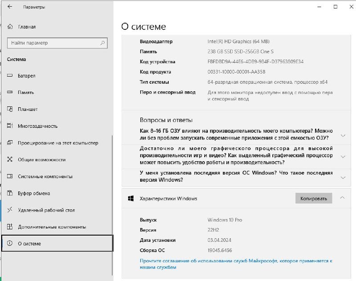Click the Дополнительные компоненты icon
Viewport: 356px width, 281px height.
tap(10, 227)
